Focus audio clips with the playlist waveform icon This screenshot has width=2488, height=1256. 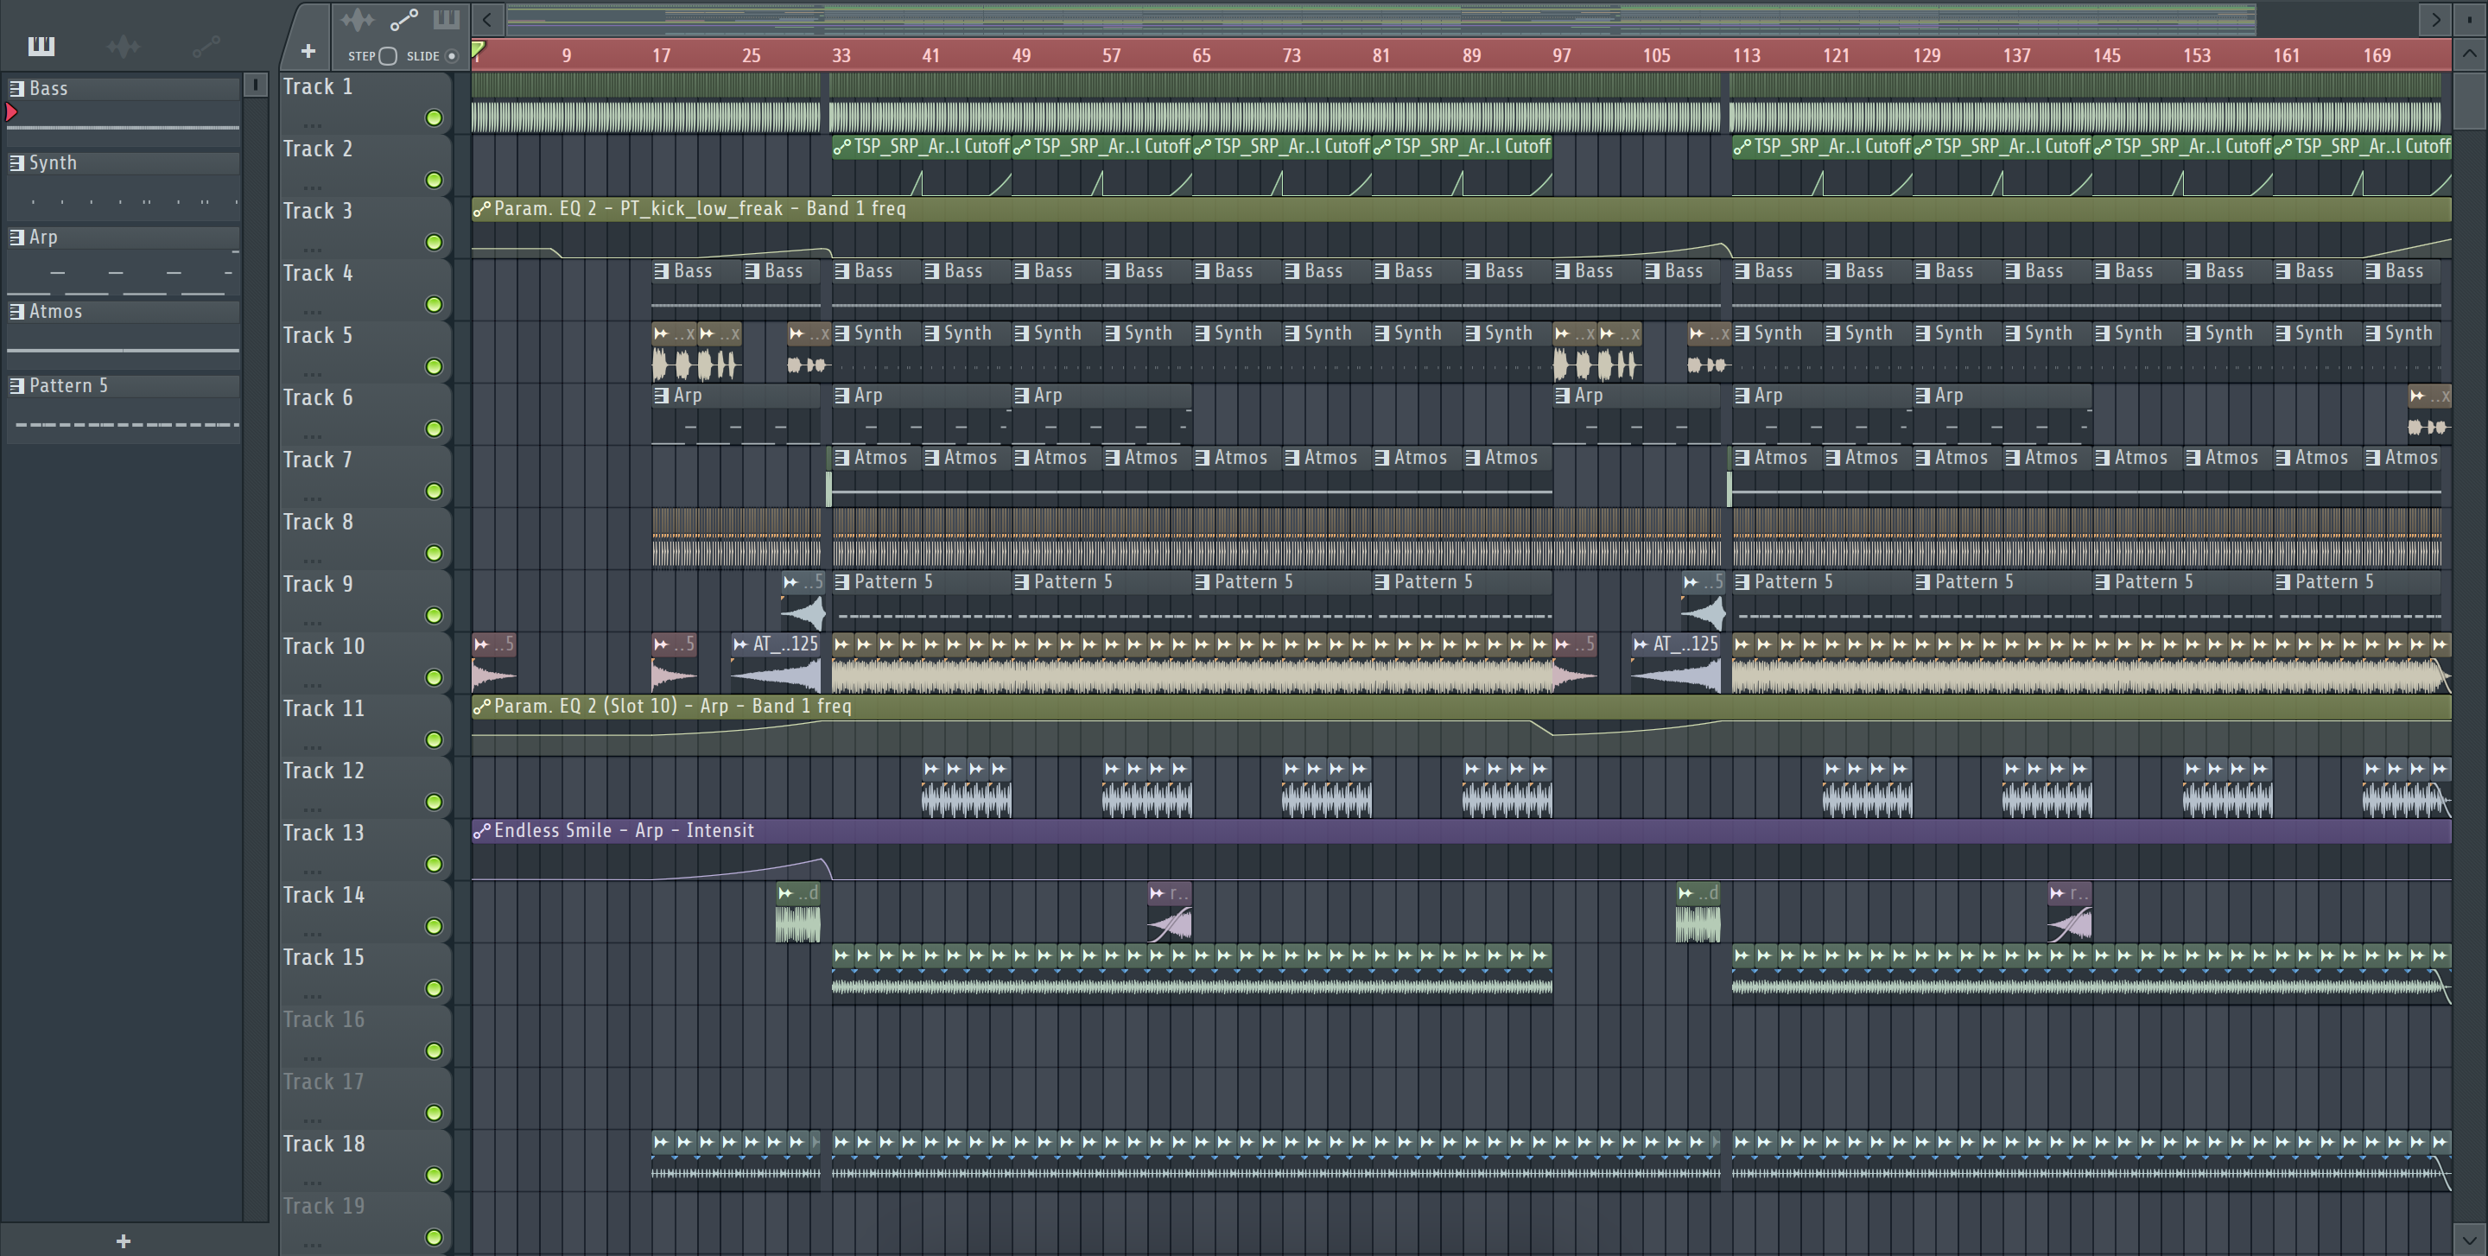tap(357, 19)
